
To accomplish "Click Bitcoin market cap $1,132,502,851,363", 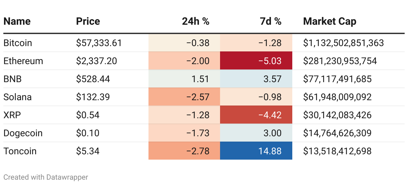I will coord(343,43).
